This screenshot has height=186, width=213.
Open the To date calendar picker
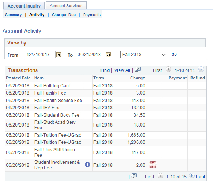pos(108,55)
